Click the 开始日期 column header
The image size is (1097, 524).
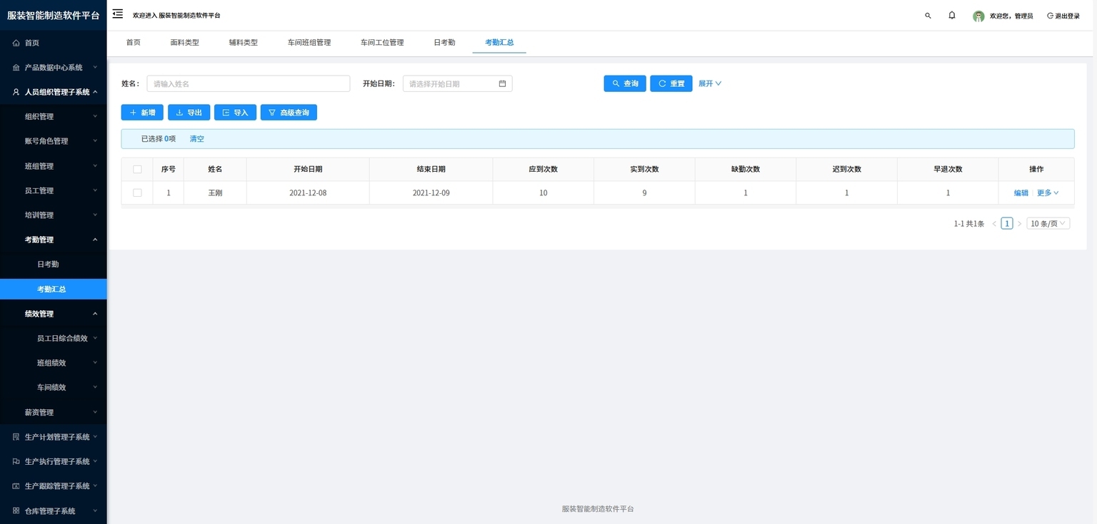(308, 169)
